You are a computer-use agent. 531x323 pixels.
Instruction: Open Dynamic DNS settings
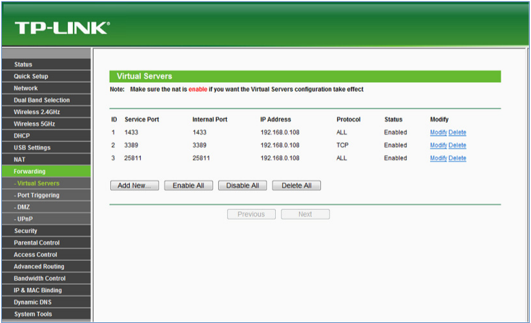(47, 302)
